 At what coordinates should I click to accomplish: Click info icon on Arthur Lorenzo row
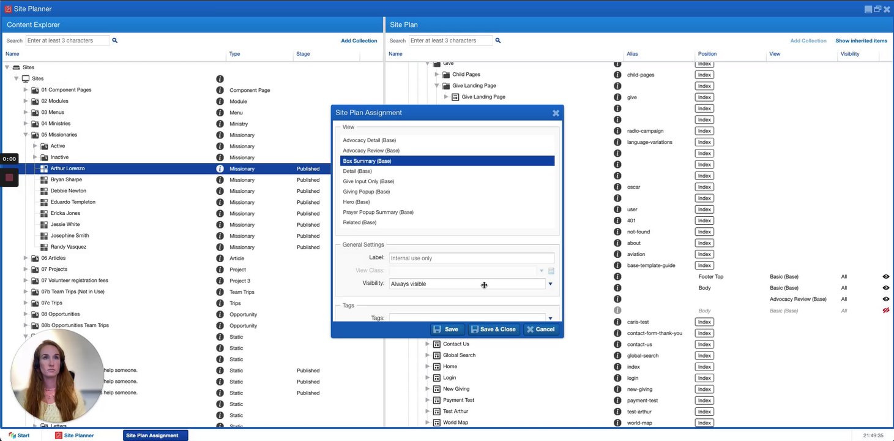220,168
